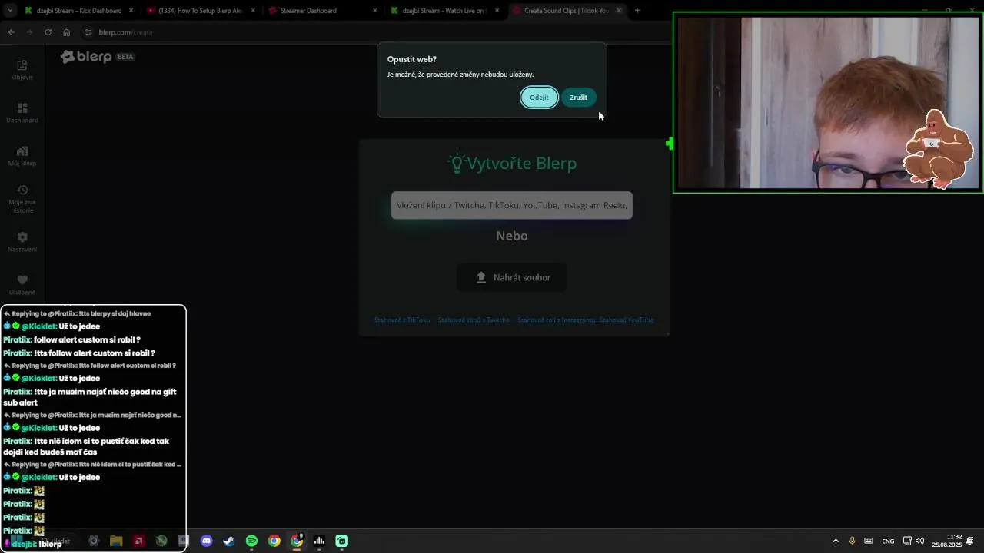Open audio bars app in taskbar
The image size is (984, 553).
[319, 541]
